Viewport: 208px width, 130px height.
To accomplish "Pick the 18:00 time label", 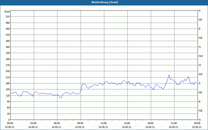I will pyautogui.click(x=151, y=123).
